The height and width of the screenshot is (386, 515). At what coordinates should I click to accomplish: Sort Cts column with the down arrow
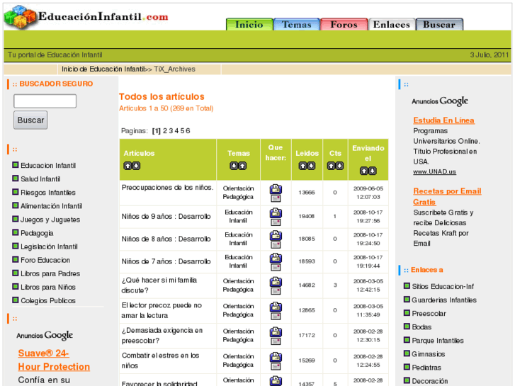click(x=339, y=166)
